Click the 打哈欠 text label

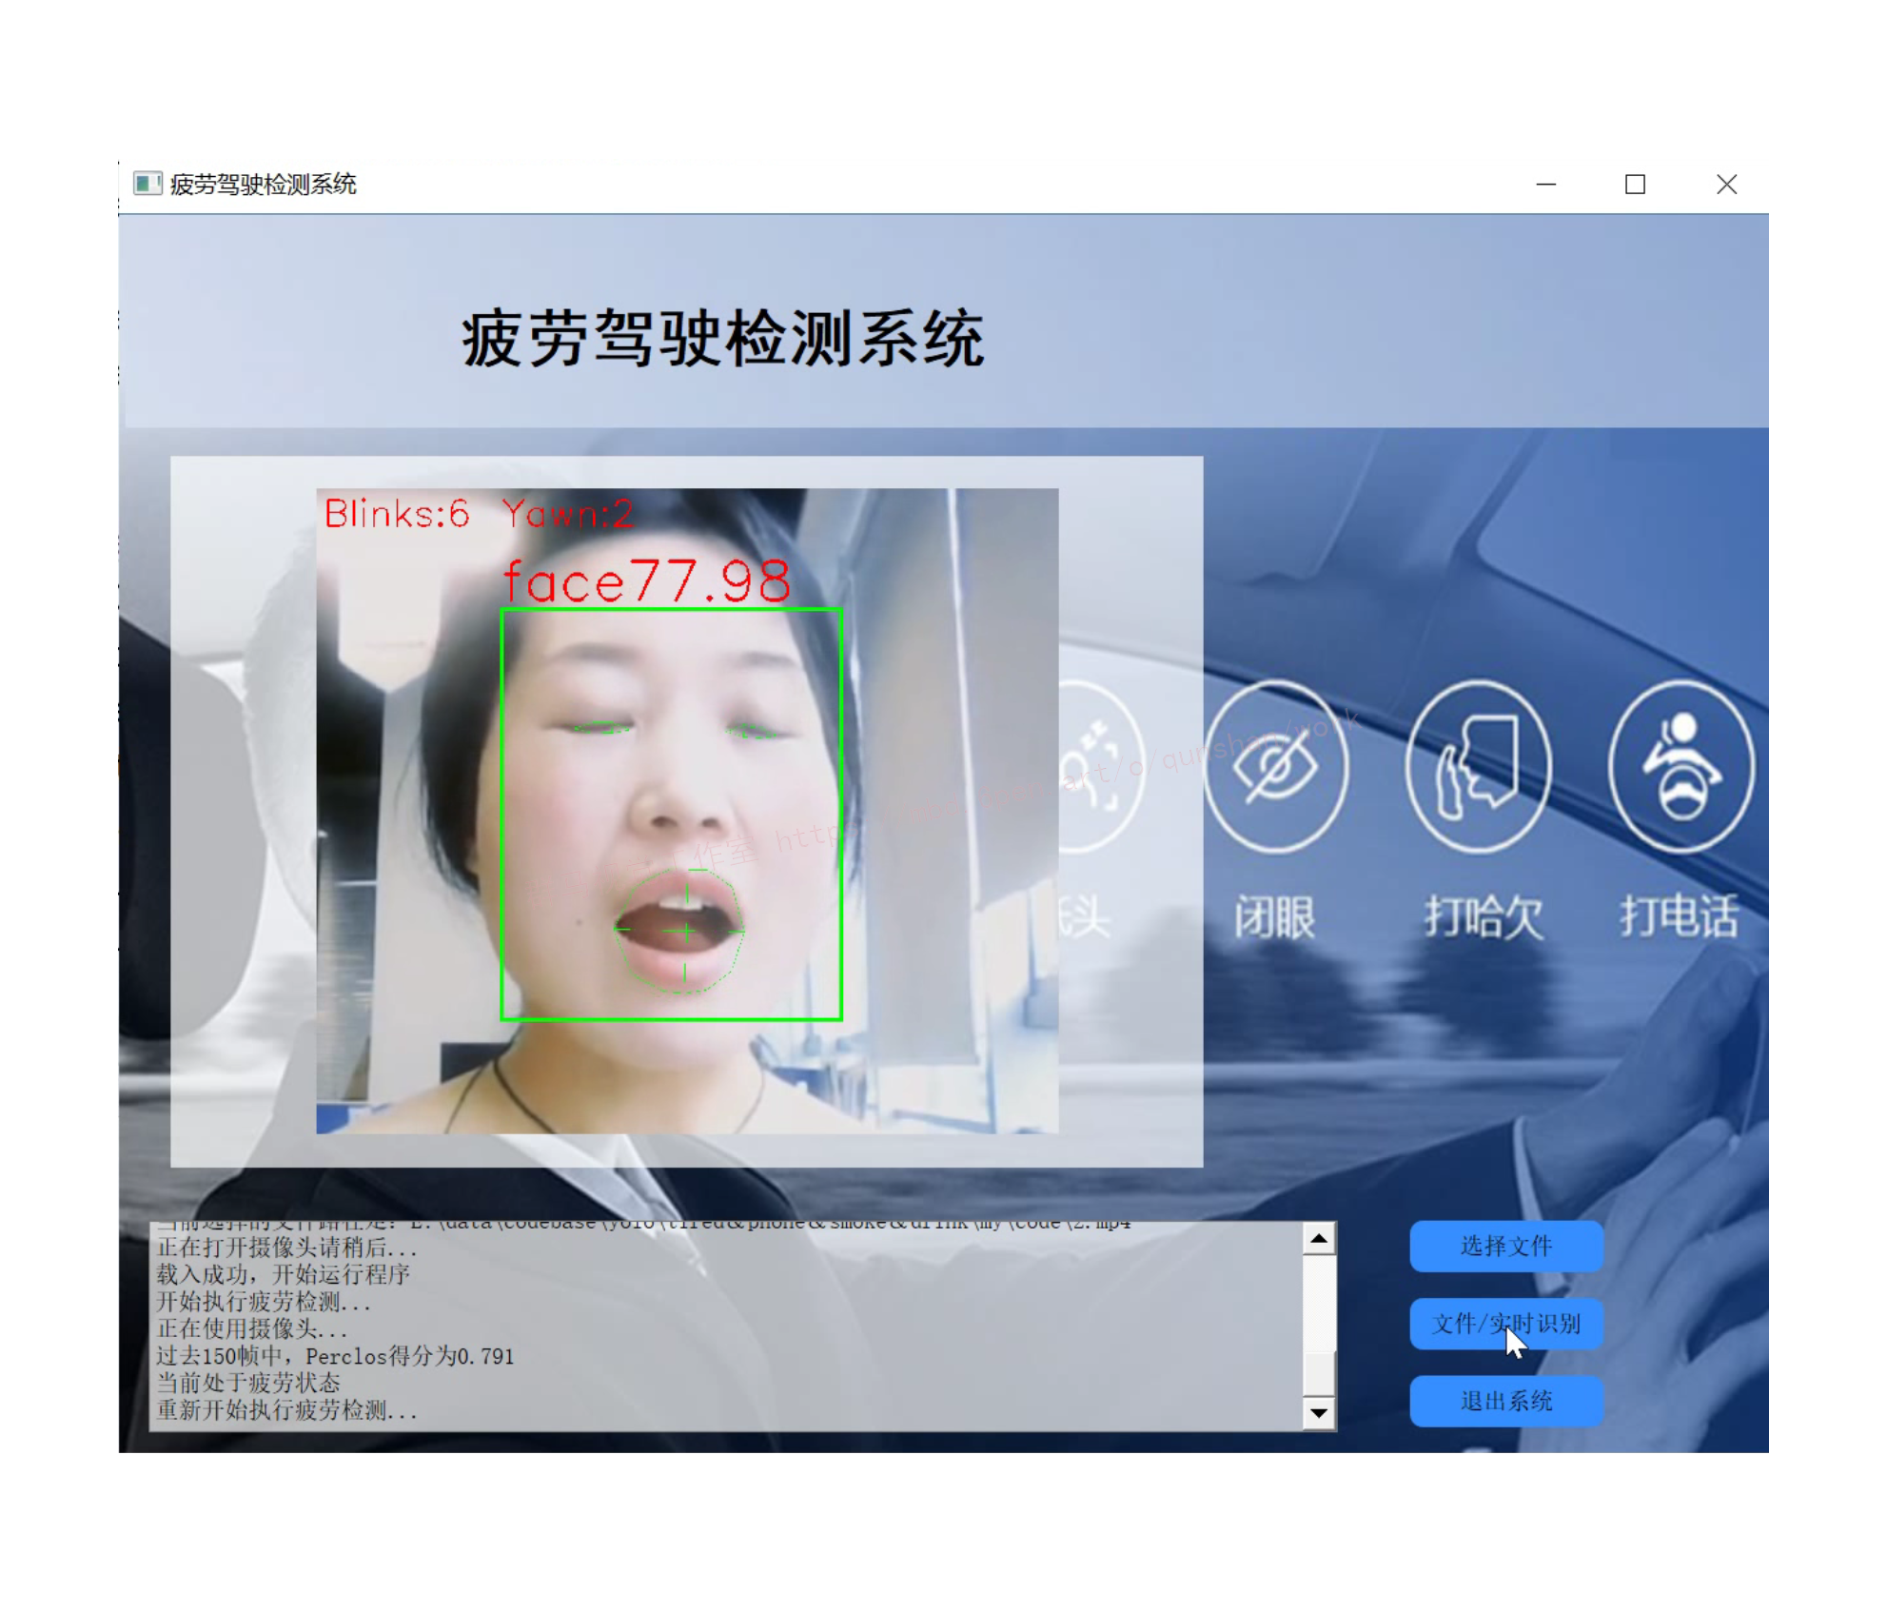point(1483,917)
